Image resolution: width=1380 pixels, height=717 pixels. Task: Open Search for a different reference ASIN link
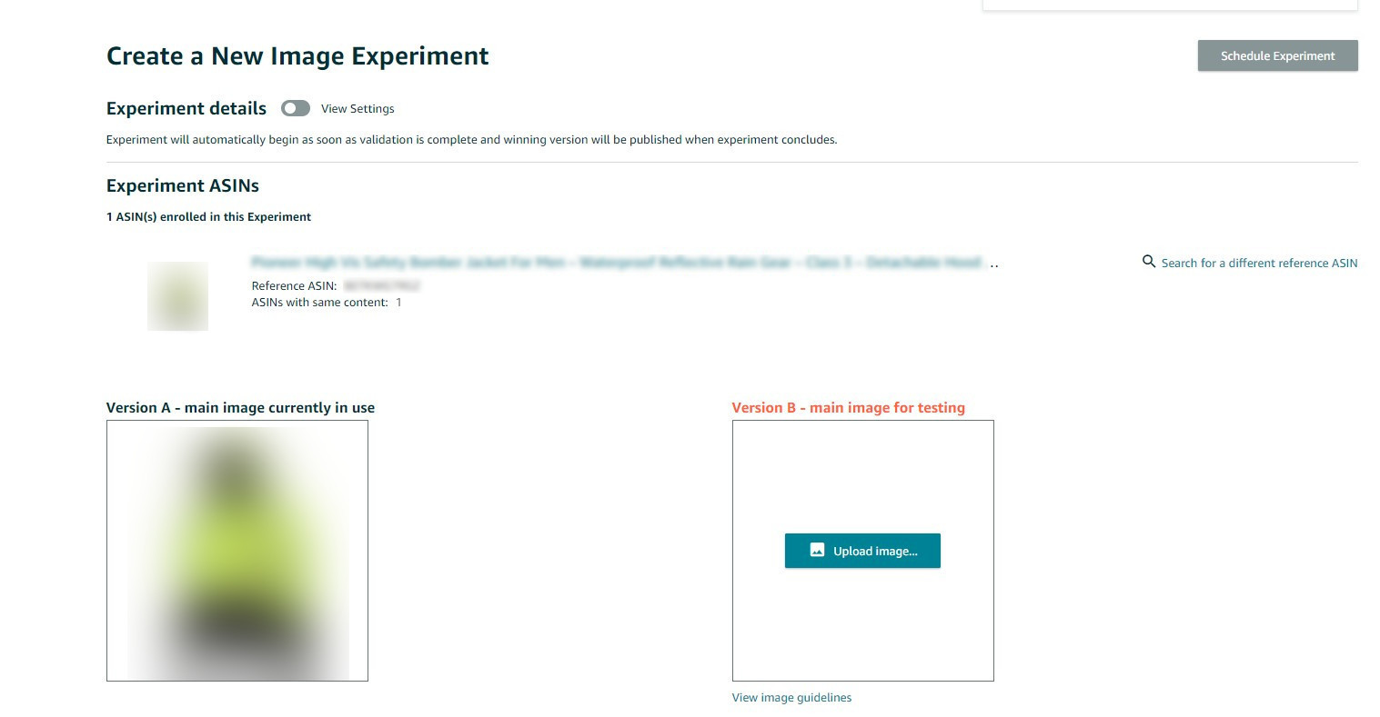[1259, 263]
